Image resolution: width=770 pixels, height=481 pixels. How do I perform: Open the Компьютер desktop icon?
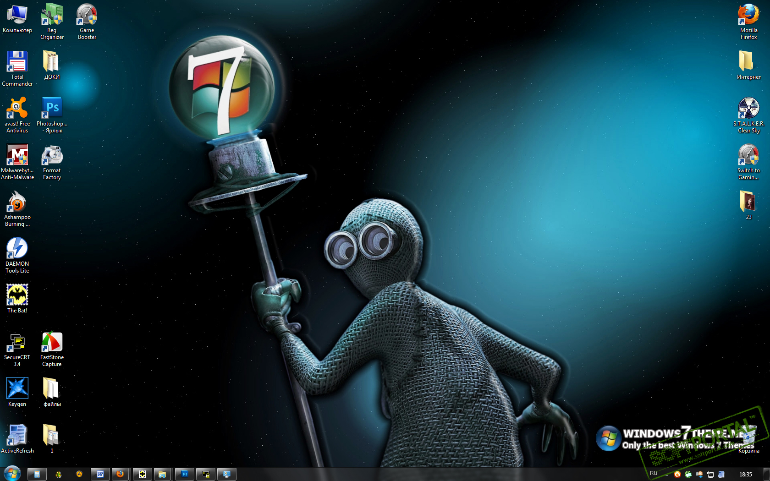pos(17,19)
